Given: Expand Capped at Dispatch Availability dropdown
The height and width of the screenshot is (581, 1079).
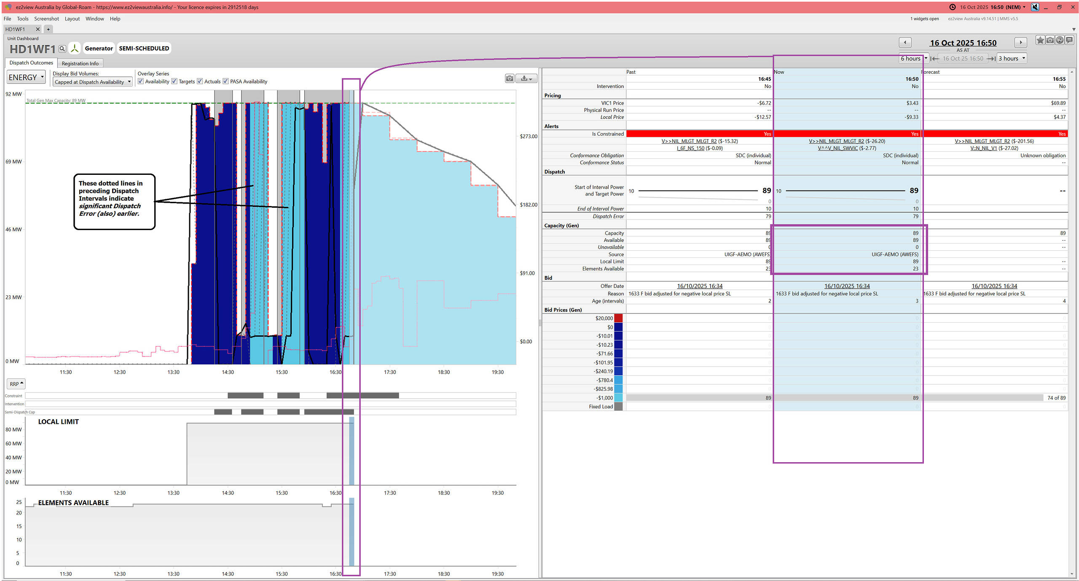Looking at the screenshot, I should tap(93, 82).
